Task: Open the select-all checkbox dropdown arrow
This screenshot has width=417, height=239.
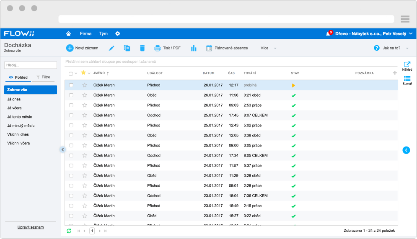Action: click(x=76, y=74)
